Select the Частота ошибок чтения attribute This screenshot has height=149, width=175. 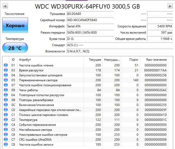click(x=36, y=65)
